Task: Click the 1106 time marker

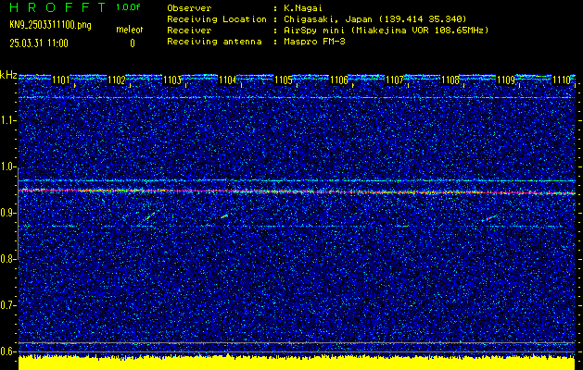Action: pyautogui.click(x=338, y=80)
